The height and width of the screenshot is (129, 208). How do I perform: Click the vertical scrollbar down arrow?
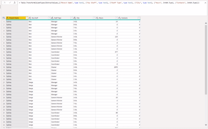point(206,125)
